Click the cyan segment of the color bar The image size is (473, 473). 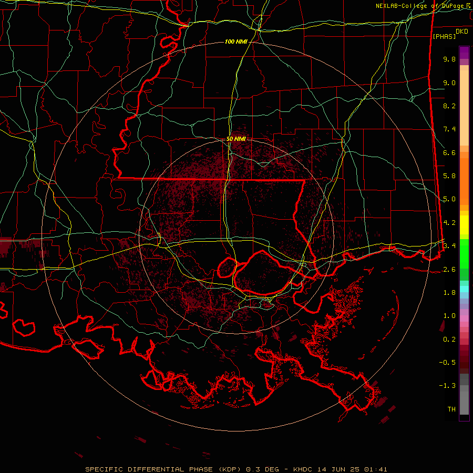click(x=464, y=289)
